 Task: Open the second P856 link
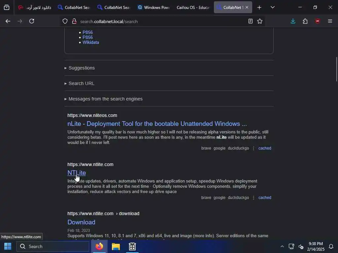click(87, 37)
